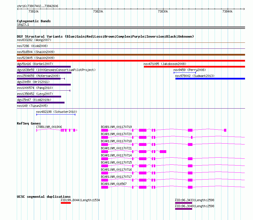This screenshot has width=253, height=220.
Task: Select label nsv471095 (Jakobsson2008)
Action: point(165,64)
